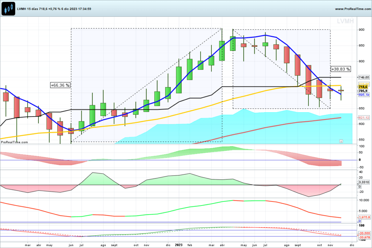The width and height of the screenshot is (372, 248).
Task: Click the 705,9 price label
Action: (363, 91)
